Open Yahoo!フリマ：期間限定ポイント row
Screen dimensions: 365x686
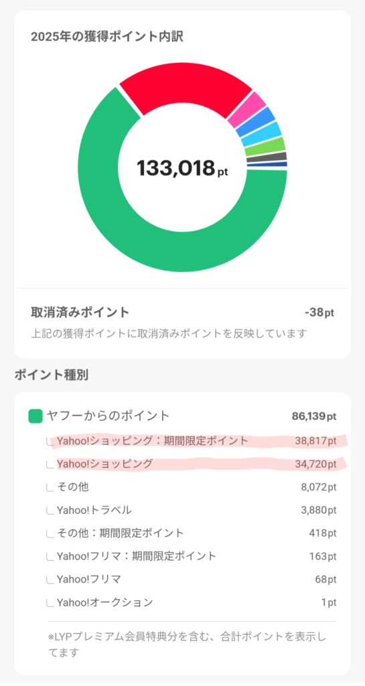click(192, 557)
